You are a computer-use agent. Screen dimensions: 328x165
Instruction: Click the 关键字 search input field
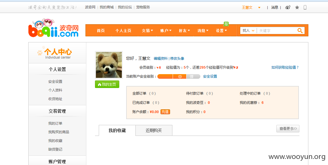tap(277, 31)
